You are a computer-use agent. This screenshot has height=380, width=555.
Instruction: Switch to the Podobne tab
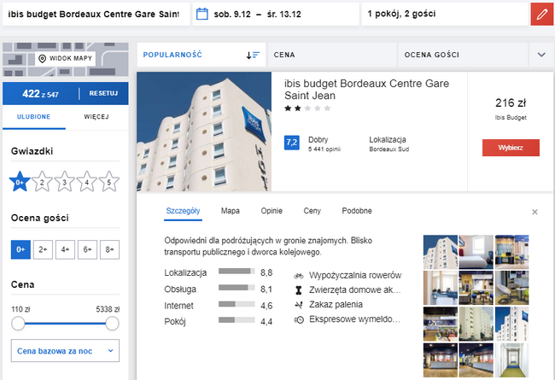click(357, 211)
